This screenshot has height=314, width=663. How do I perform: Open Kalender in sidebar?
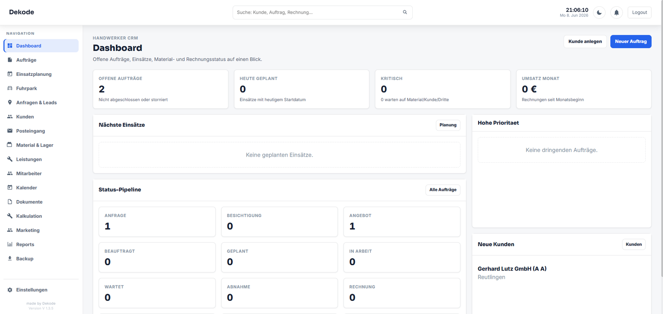click(41, 188)
